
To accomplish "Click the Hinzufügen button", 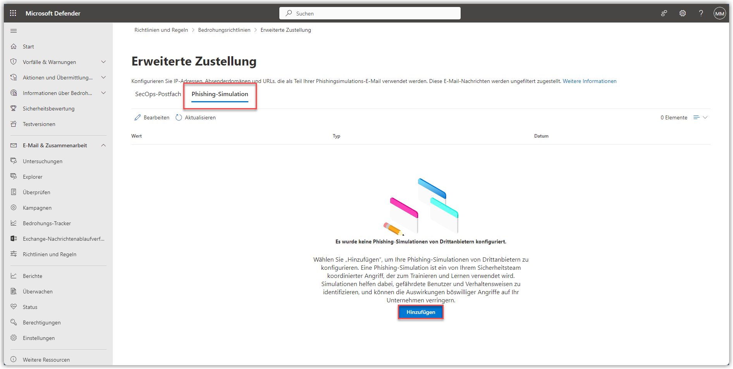I will click(421, 312).
